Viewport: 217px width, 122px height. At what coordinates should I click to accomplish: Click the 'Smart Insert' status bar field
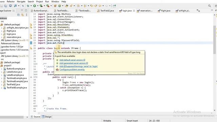coord(132,121)
